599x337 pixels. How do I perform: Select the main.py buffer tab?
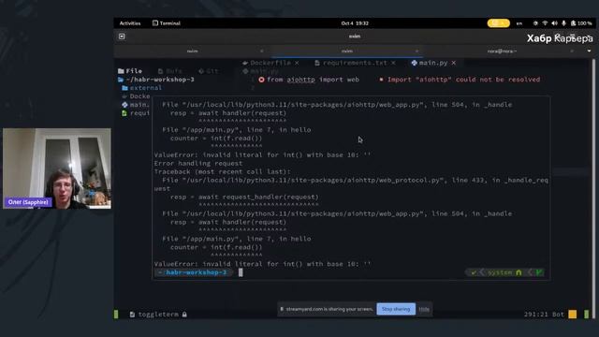click(432, 63)
